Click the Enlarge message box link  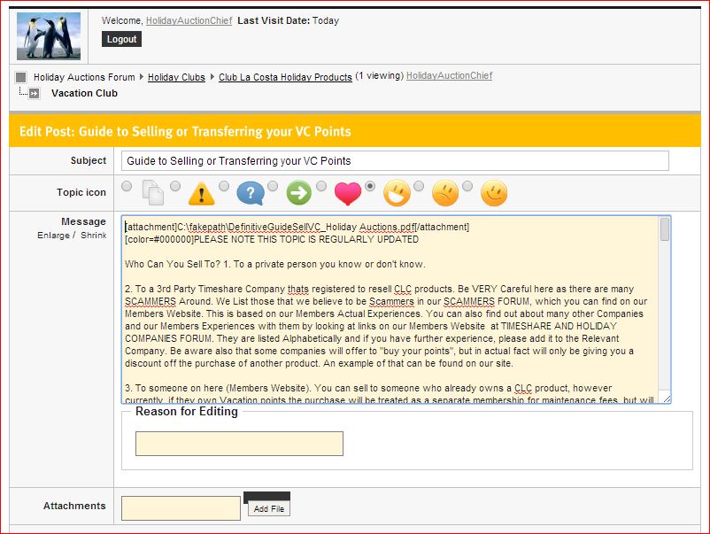tap(56, 236)
